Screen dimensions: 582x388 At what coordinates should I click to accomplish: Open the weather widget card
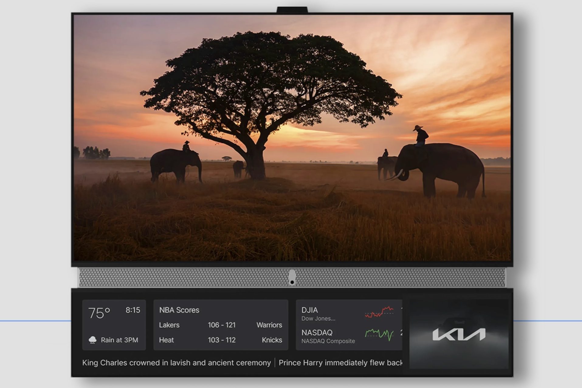(114, 324)
